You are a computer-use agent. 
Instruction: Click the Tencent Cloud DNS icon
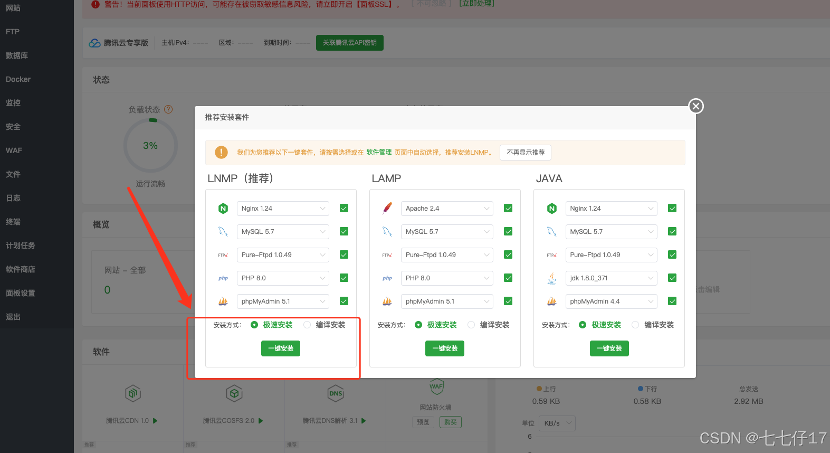336,393
